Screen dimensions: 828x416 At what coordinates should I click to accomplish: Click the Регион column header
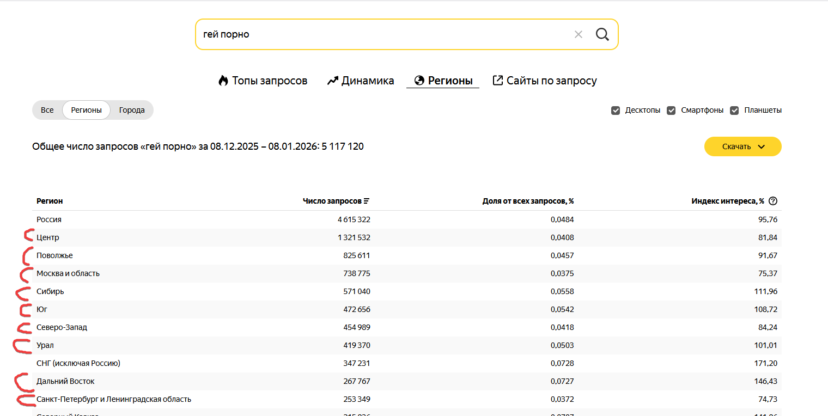[50, 201]
